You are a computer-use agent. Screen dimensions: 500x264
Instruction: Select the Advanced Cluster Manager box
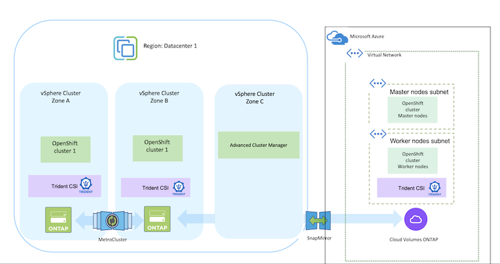(259, 145)
